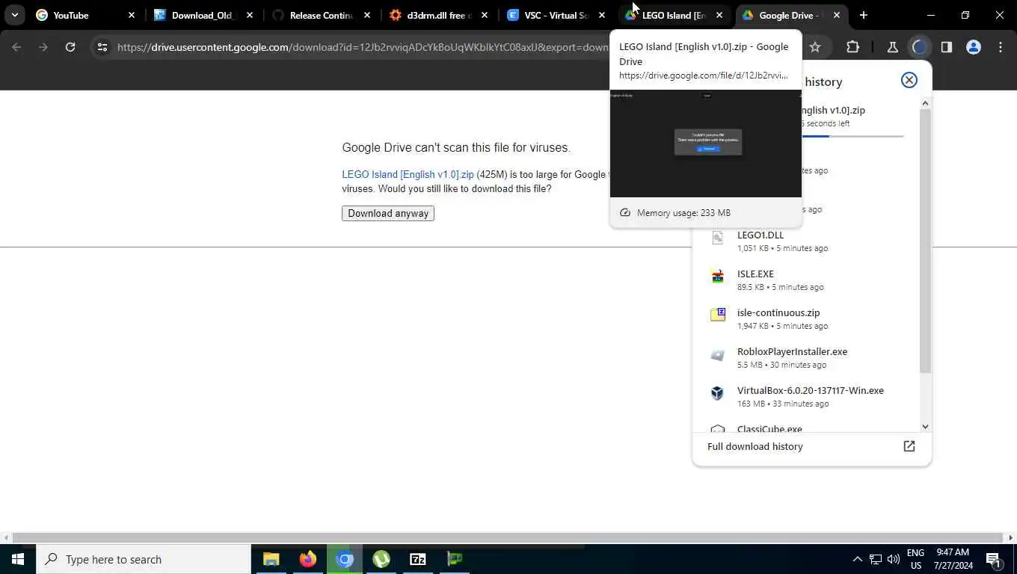The height and width of the screenshot is (574, 1017).
Task: Open volume control in system tray
Action: pyautogui.click(x=894, y=559)
